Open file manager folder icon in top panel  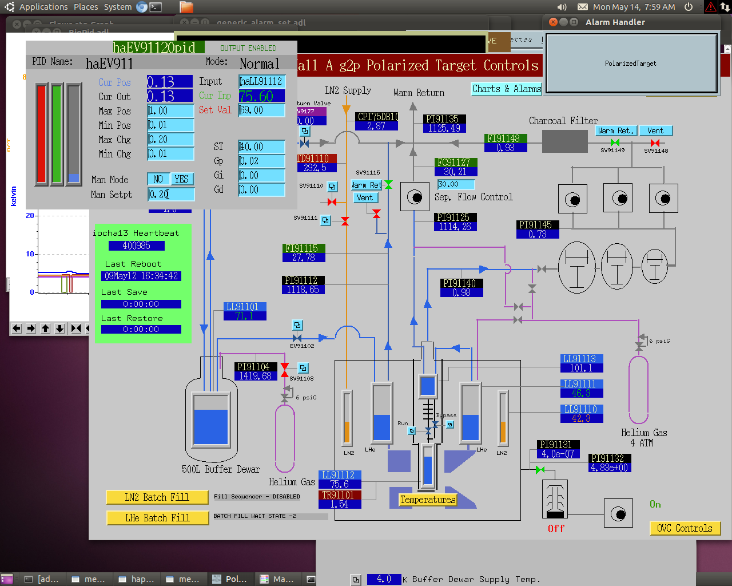pyautogui.click(x=186, y=7)
